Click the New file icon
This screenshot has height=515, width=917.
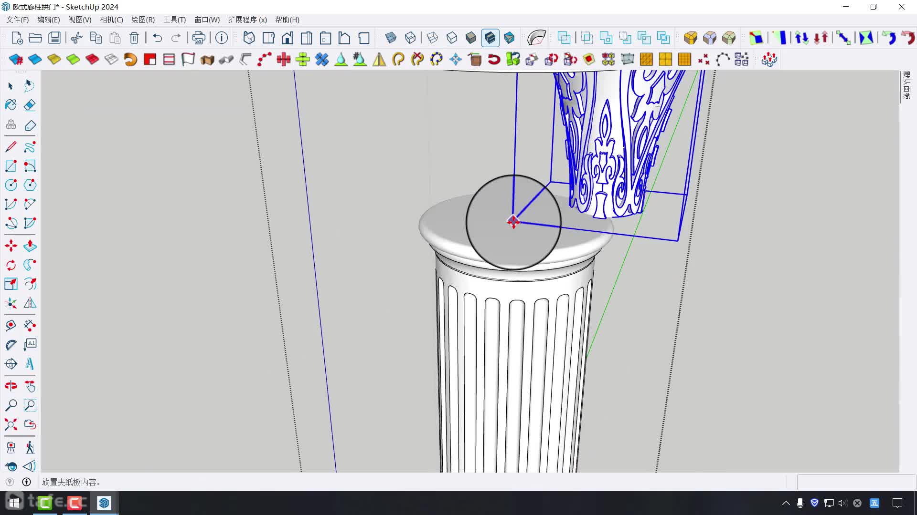coord(17,38)
